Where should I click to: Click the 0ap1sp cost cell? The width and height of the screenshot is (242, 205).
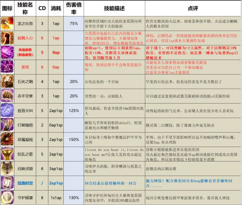[56, 125]
